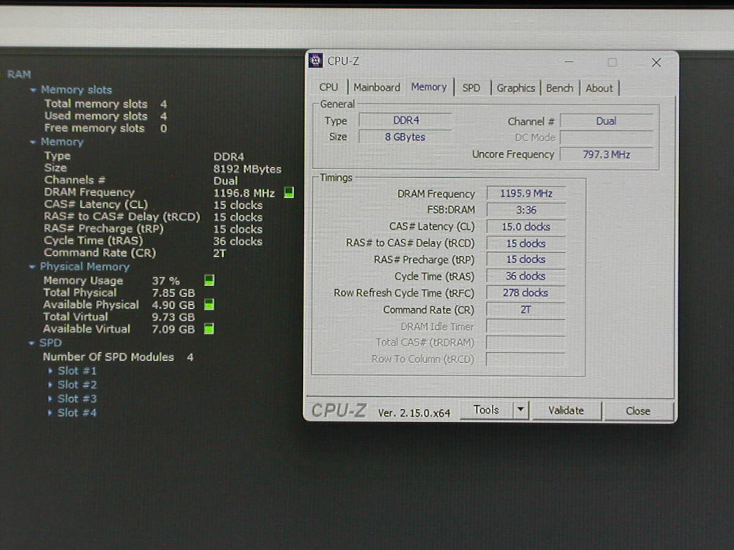
Task: Click green indicator beside Available Virtual
Action: pos(209,329)
